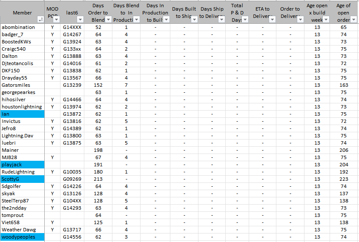
Task: Expand the Total P & D Days filter
Action: [x=245, y=20]
